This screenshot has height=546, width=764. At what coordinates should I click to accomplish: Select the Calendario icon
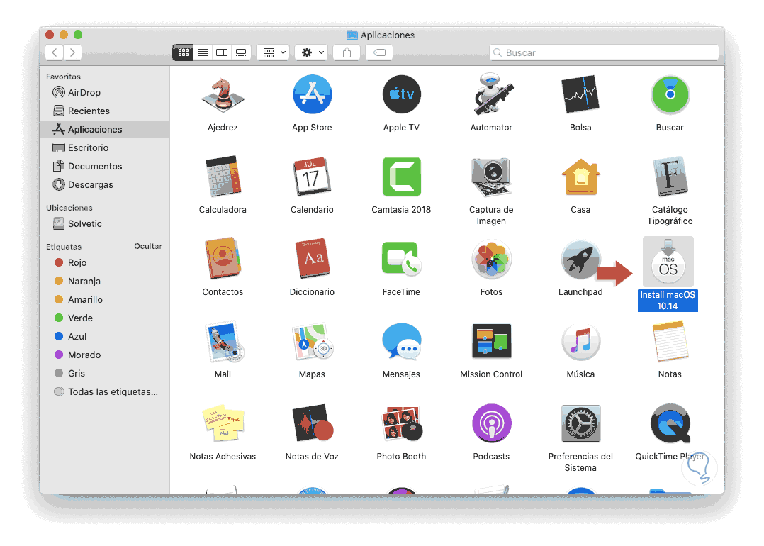(312, 177)
